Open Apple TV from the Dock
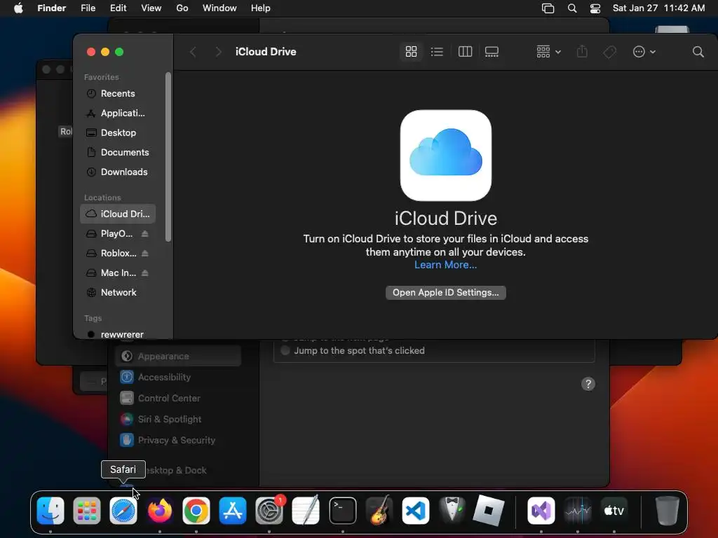The image size is (718, 538). (x=614, y=511)
